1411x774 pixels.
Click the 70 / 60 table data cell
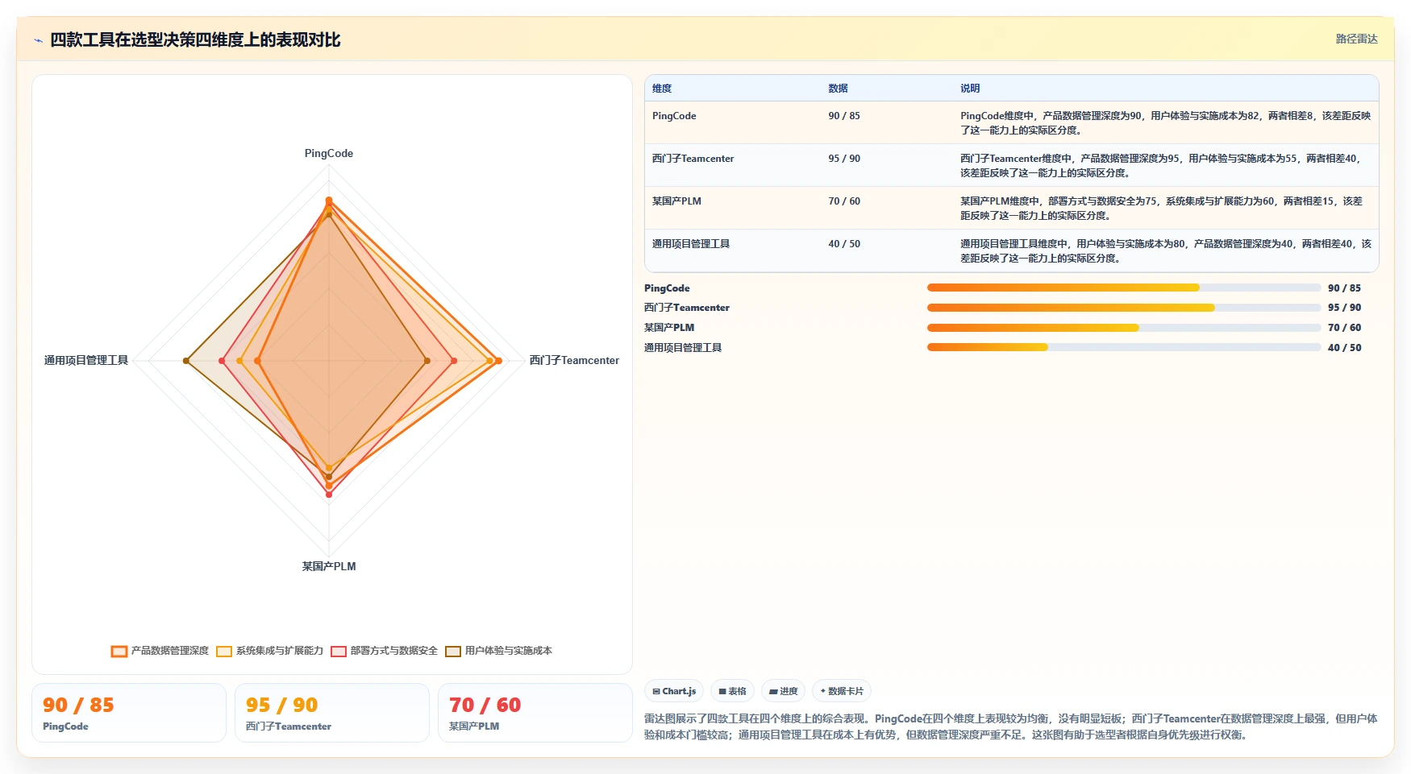click(887, 208)
